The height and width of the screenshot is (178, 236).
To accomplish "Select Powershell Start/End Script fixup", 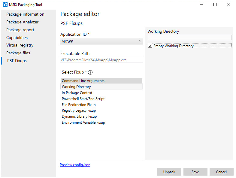I will click(x=101, y=99).
